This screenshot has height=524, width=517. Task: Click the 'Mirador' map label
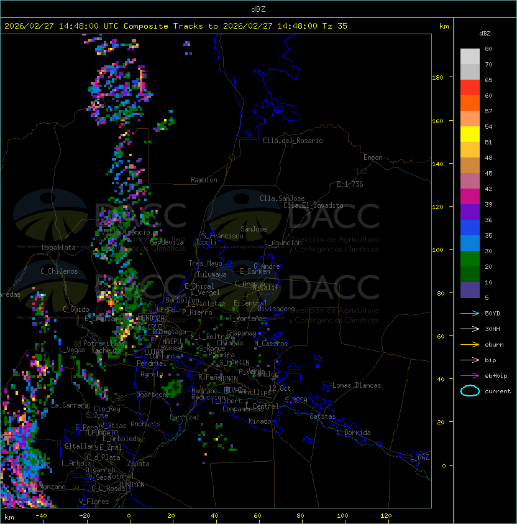tap(262, 421)
